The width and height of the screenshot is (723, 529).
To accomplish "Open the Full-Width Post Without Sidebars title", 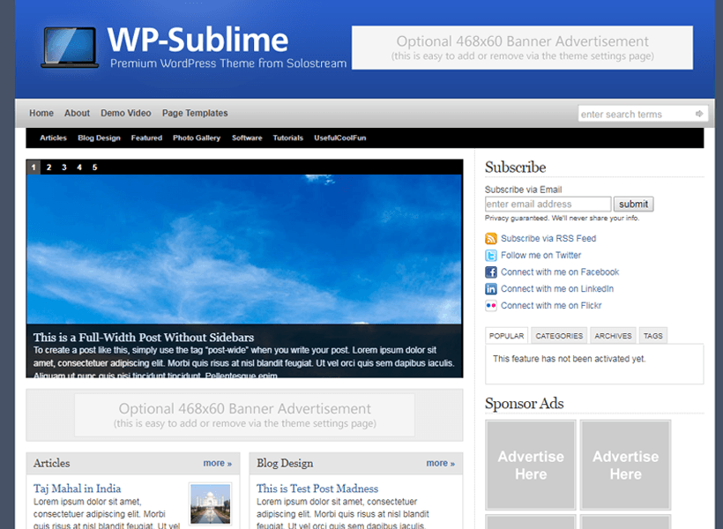I will click(144, 337).
